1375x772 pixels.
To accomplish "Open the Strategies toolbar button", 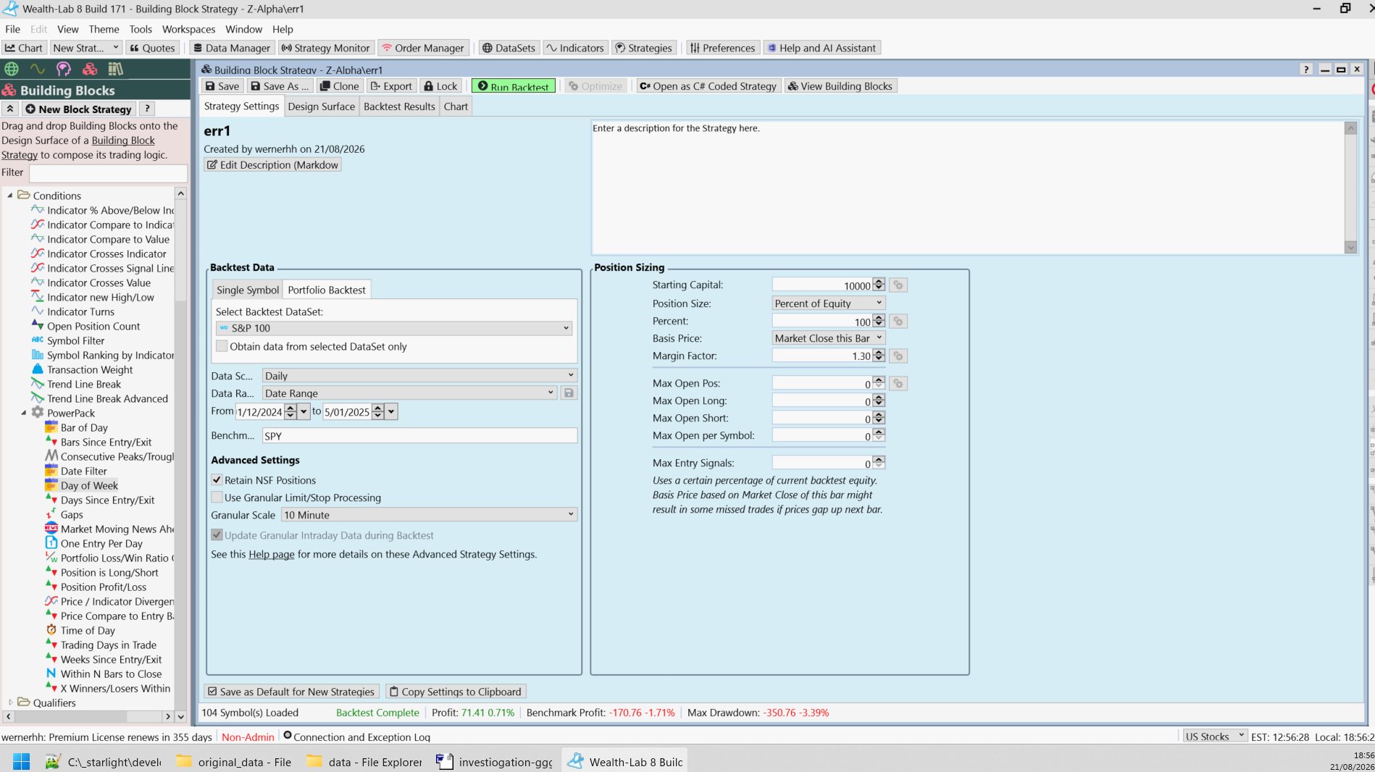I will click(644, 48).
